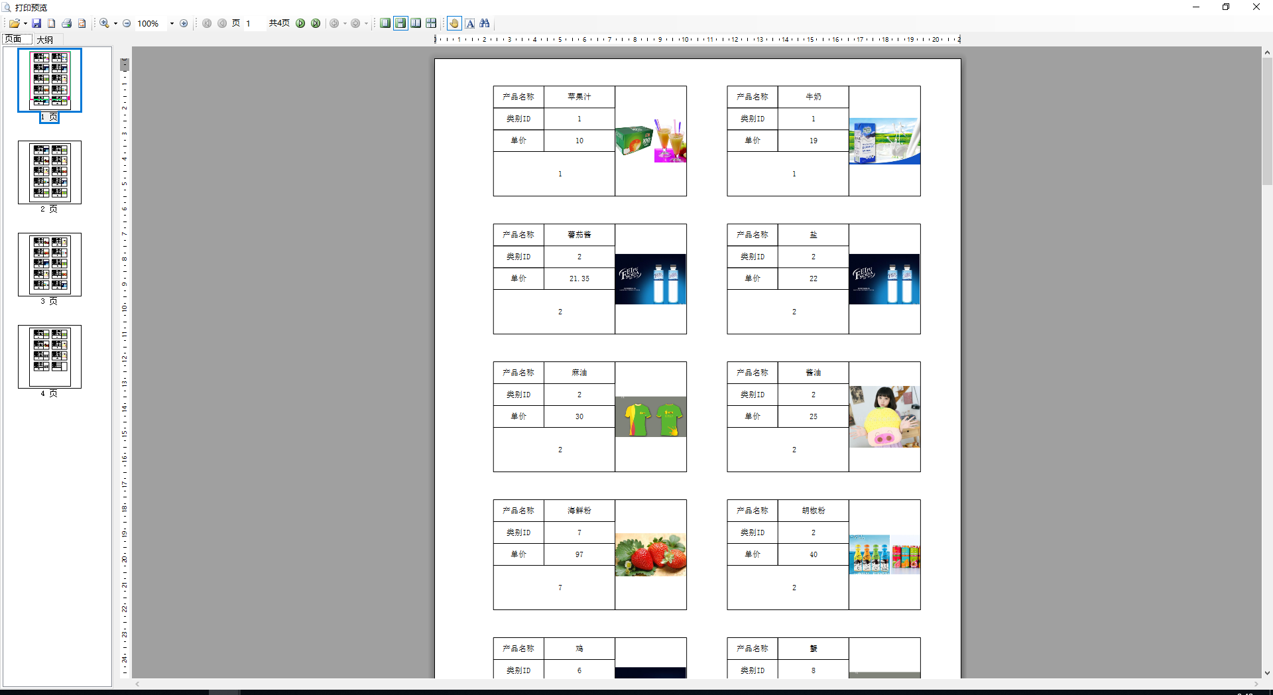
Task: Click the vertical ruler top marker
Action: [124, 64]
